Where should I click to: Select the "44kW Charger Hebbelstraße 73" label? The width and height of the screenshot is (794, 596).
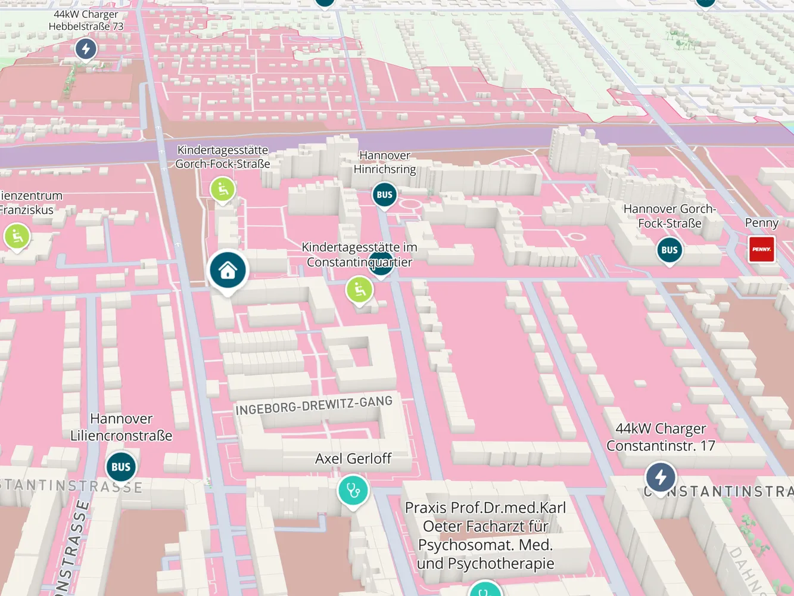point(86,20)
